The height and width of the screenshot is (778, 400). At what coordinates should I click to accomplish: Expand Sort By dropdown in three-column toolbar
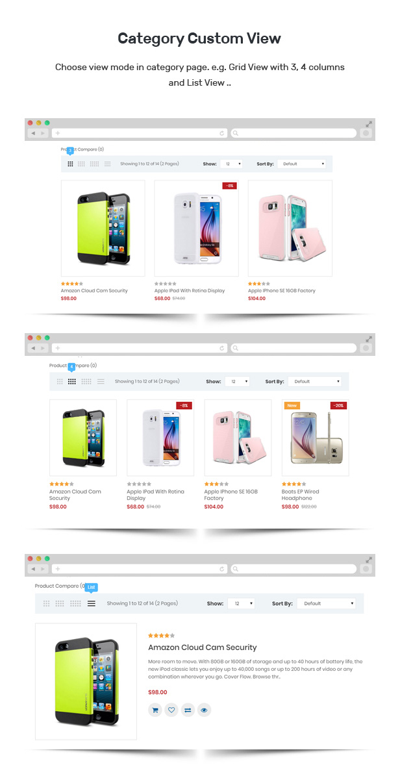point(301,164)
